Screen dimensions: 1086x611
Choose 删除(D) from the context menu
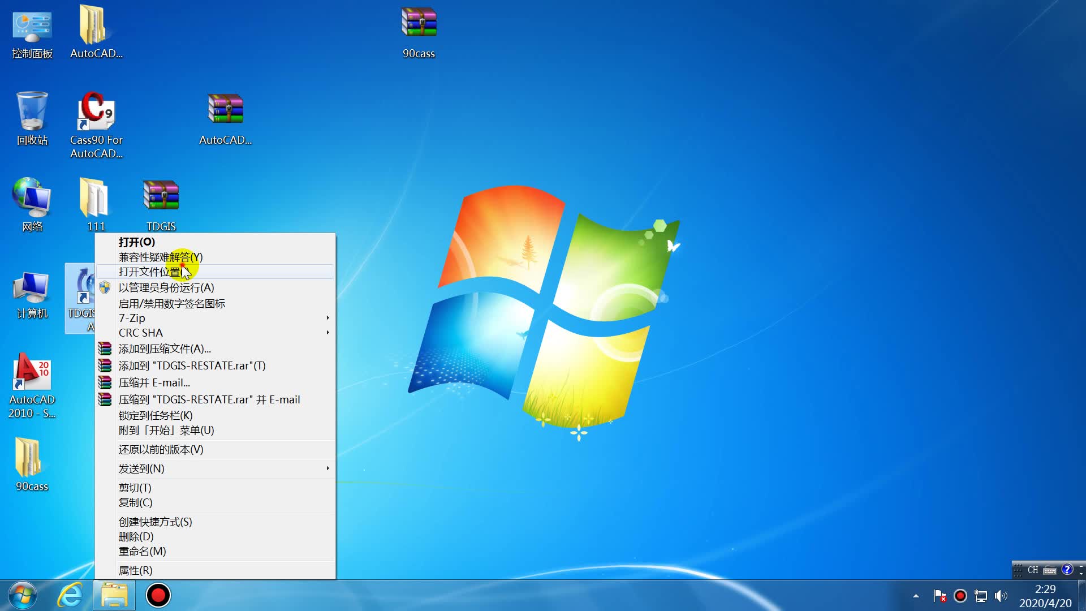click(x=216, y=536)
